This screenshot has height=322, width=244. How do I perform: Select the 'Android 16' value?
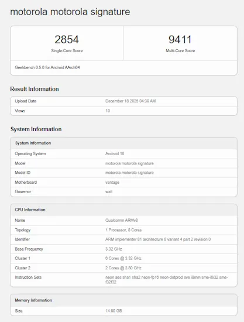(115, 153)
